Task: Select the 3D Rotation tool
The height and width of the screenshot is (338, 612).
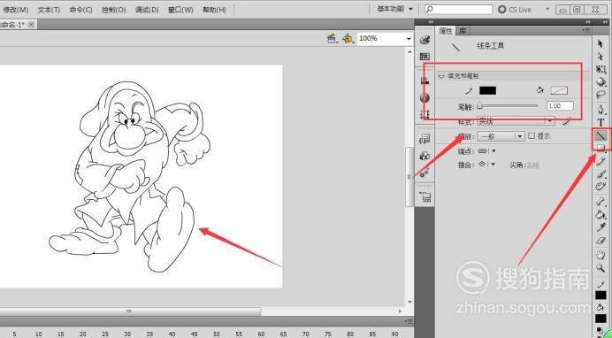Action: tap(601, 82)
